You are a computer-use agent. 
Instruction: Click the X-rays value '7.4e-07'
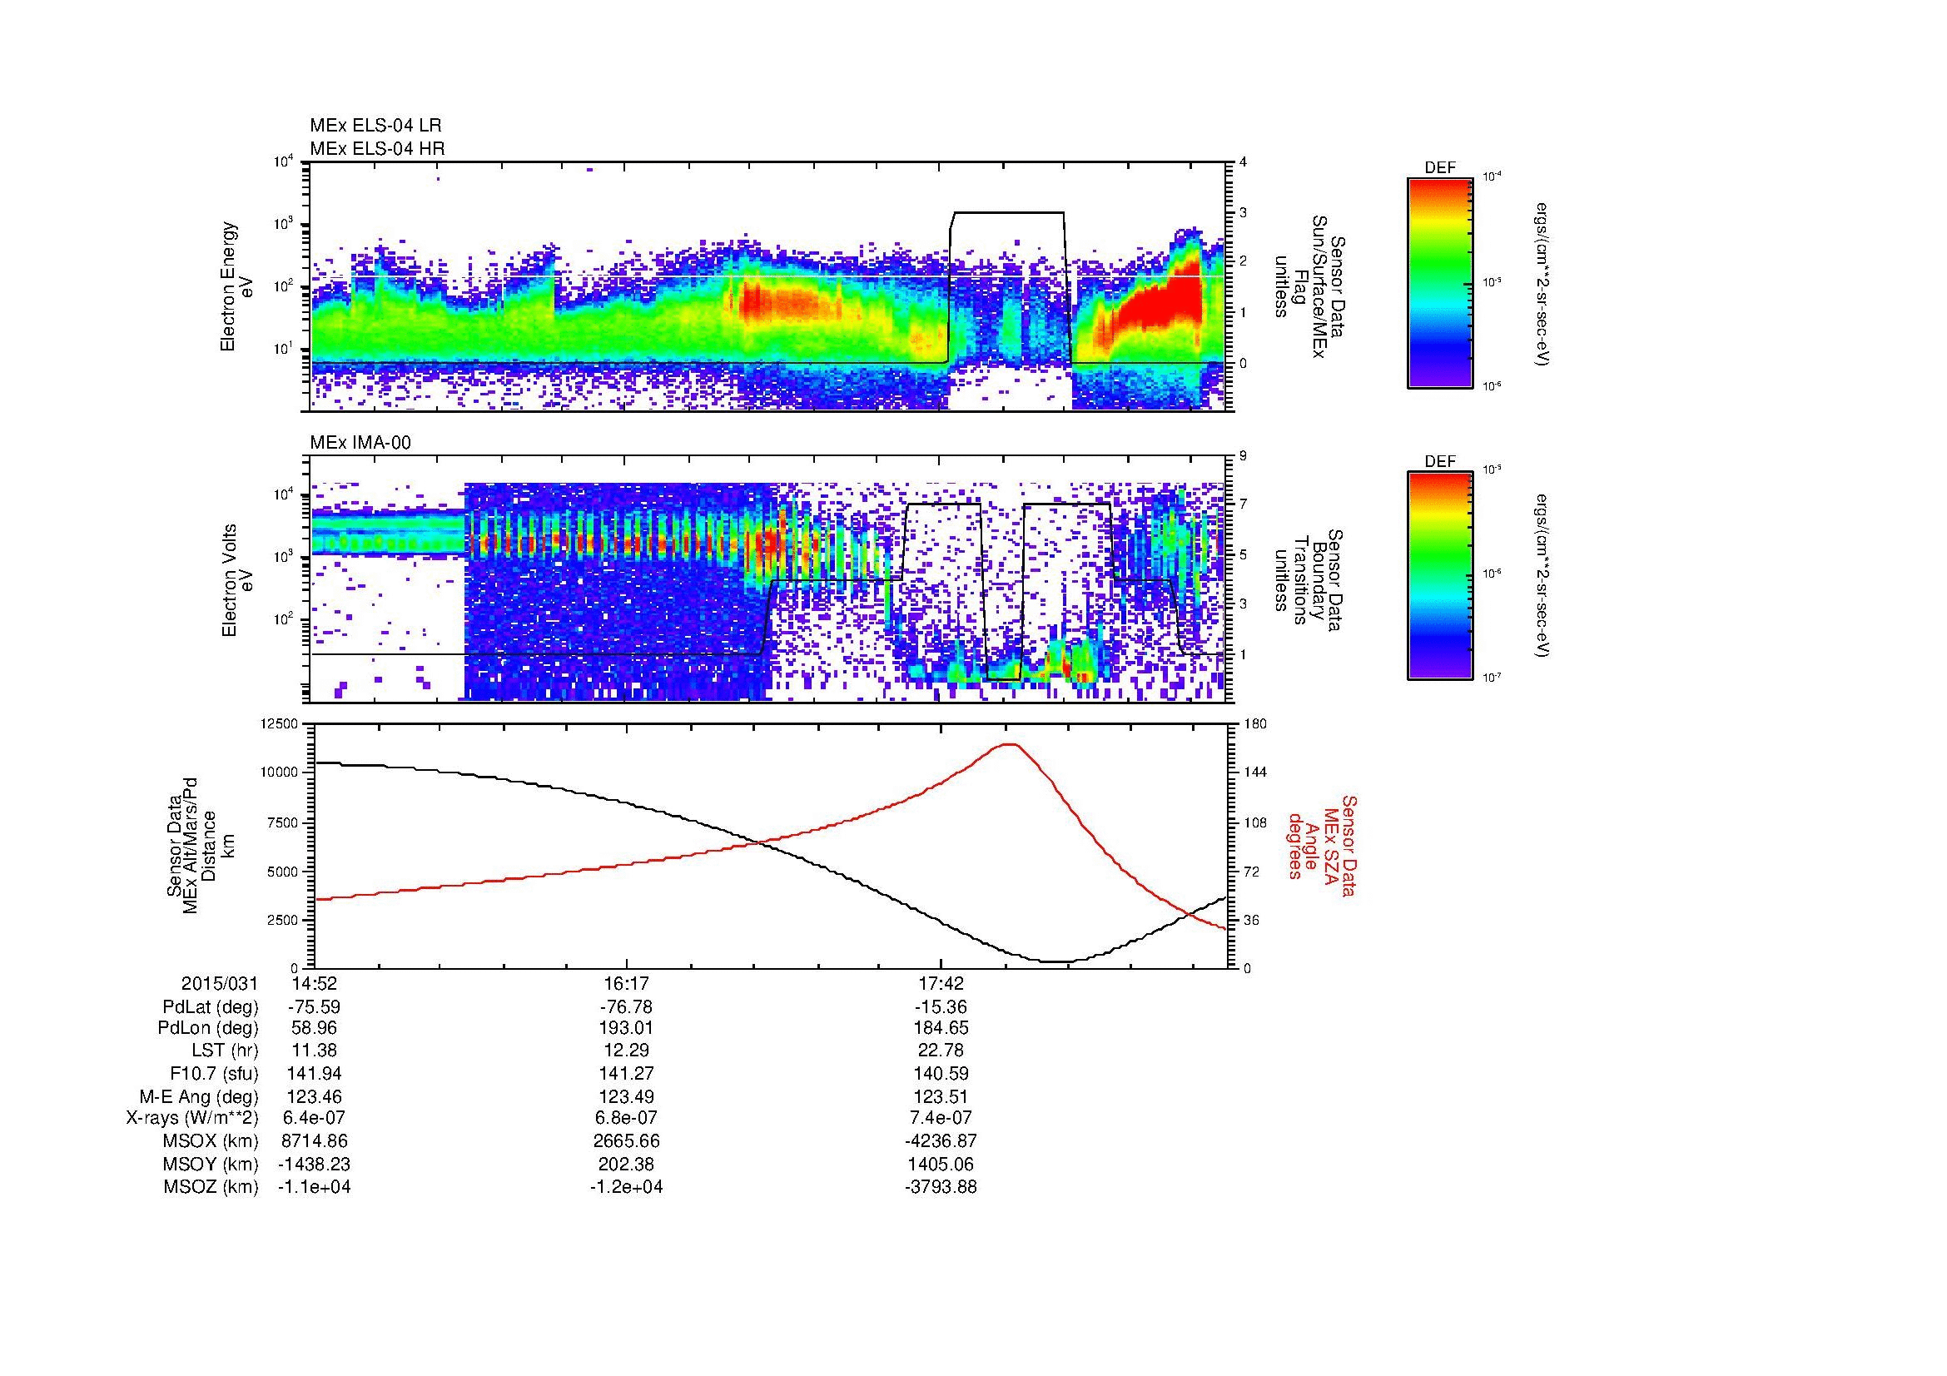click(941, 1118)
